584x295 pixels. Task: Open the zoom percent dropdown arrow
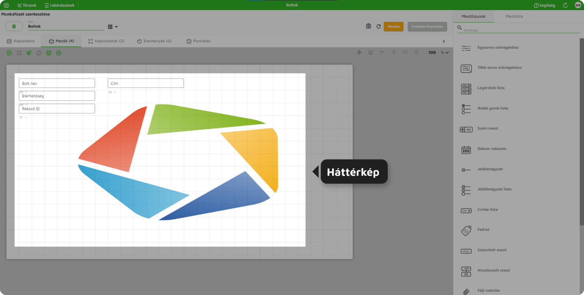[447, 52]
